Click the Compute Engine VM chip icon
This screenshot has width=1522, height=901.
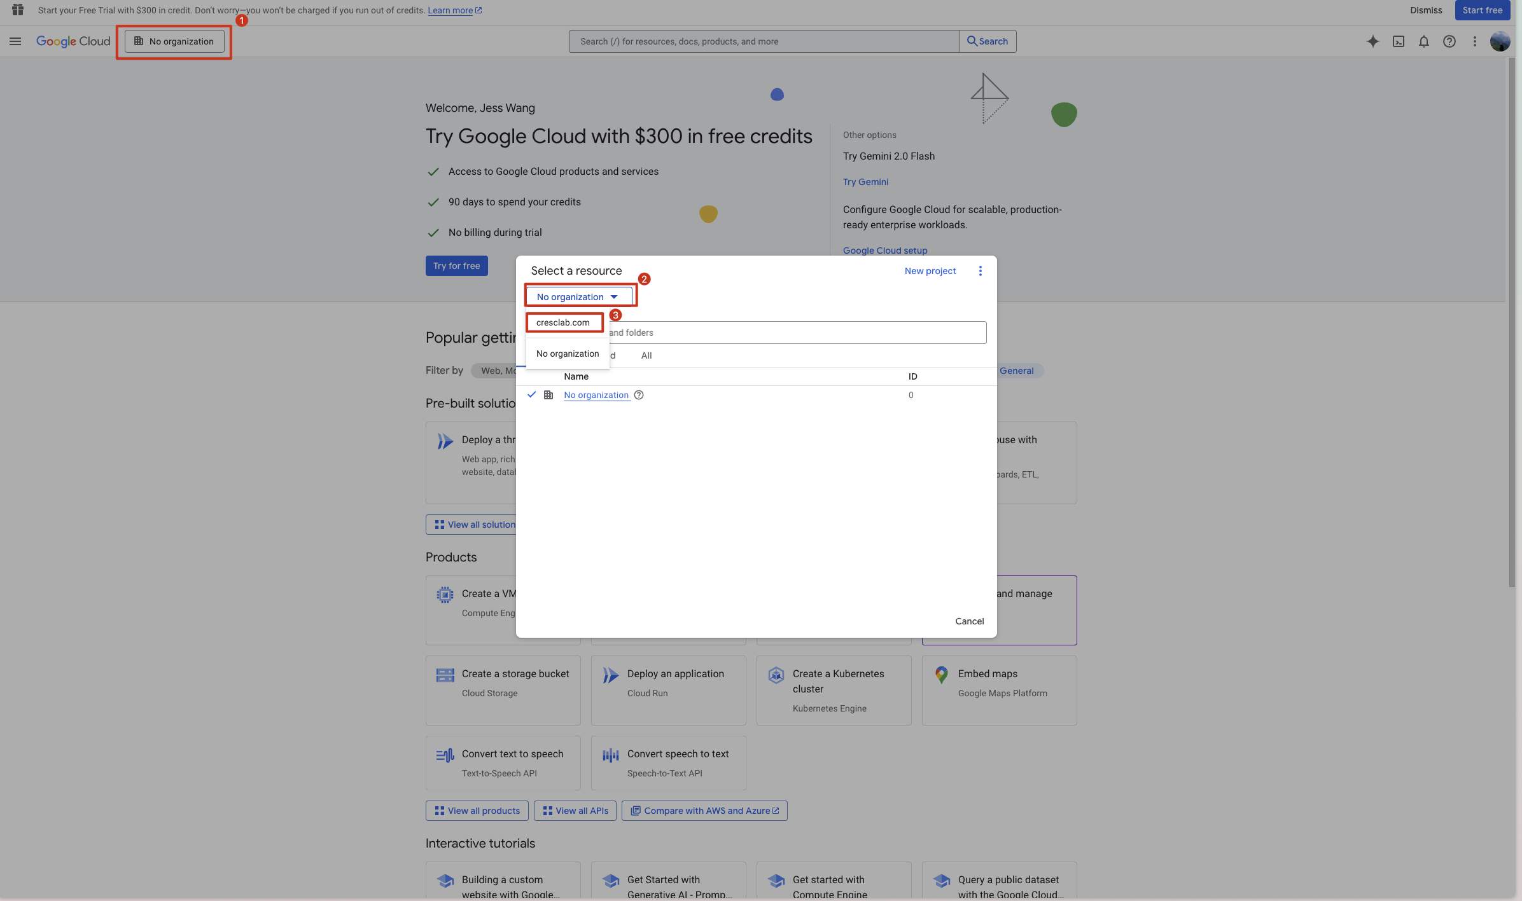[445, 595]
